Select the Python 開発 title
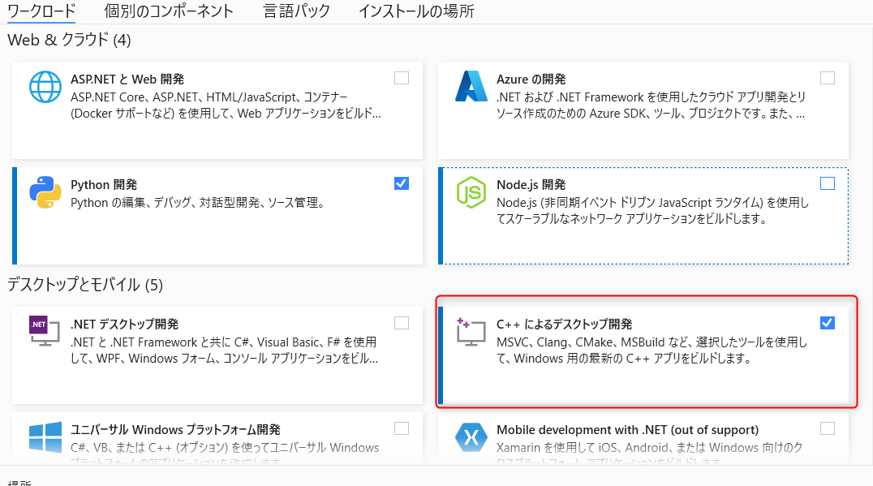Image resolution: width=873 pixels, height=486 pixels. (x=104, y=185)
